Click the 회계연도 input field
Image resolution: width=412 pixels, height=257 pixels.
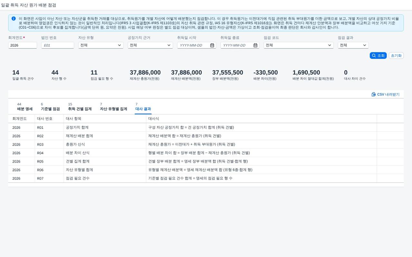pos(23,45)
